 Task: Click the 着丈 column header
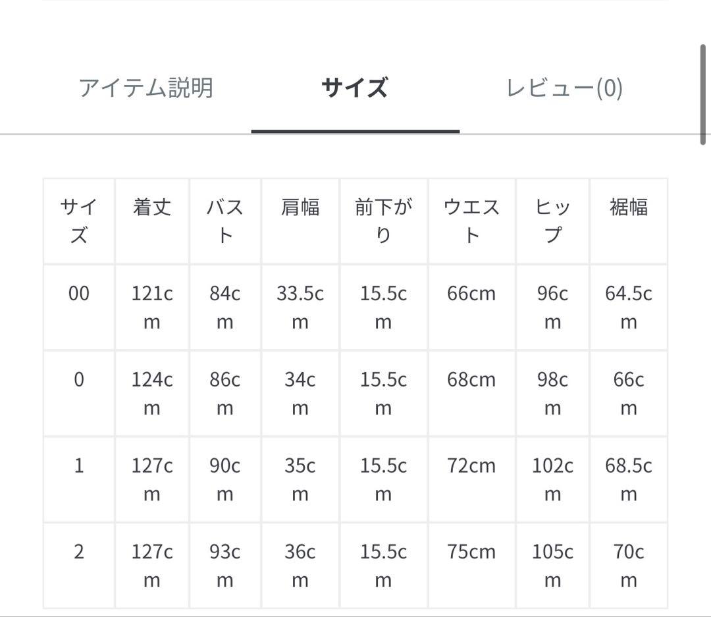coord(152,207)
